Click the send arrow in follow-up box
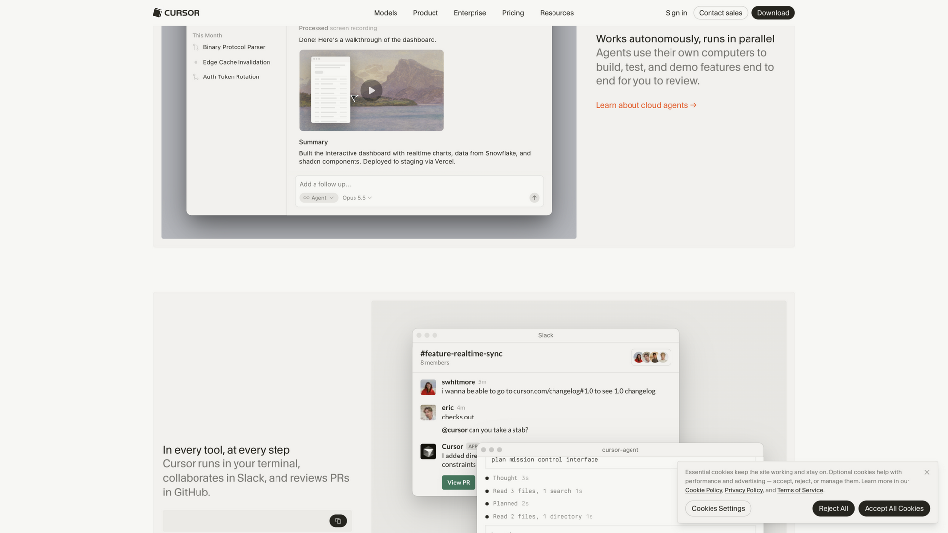Viewport: 948px width, 533px height. click(x=534, y=198)
